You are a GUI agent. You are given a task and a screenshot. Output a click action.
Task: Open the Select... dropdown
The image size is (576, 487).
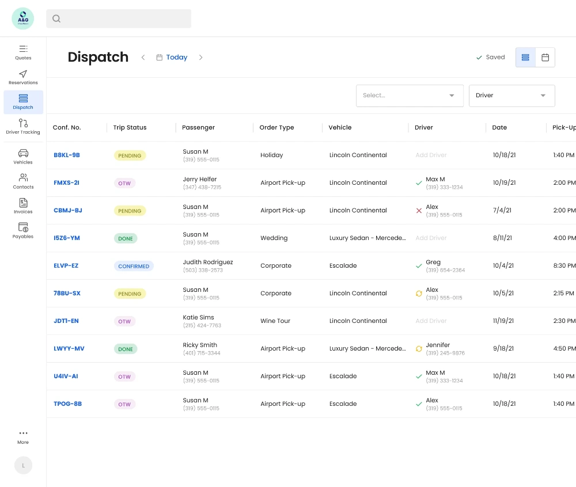click(x=410, y=96)
